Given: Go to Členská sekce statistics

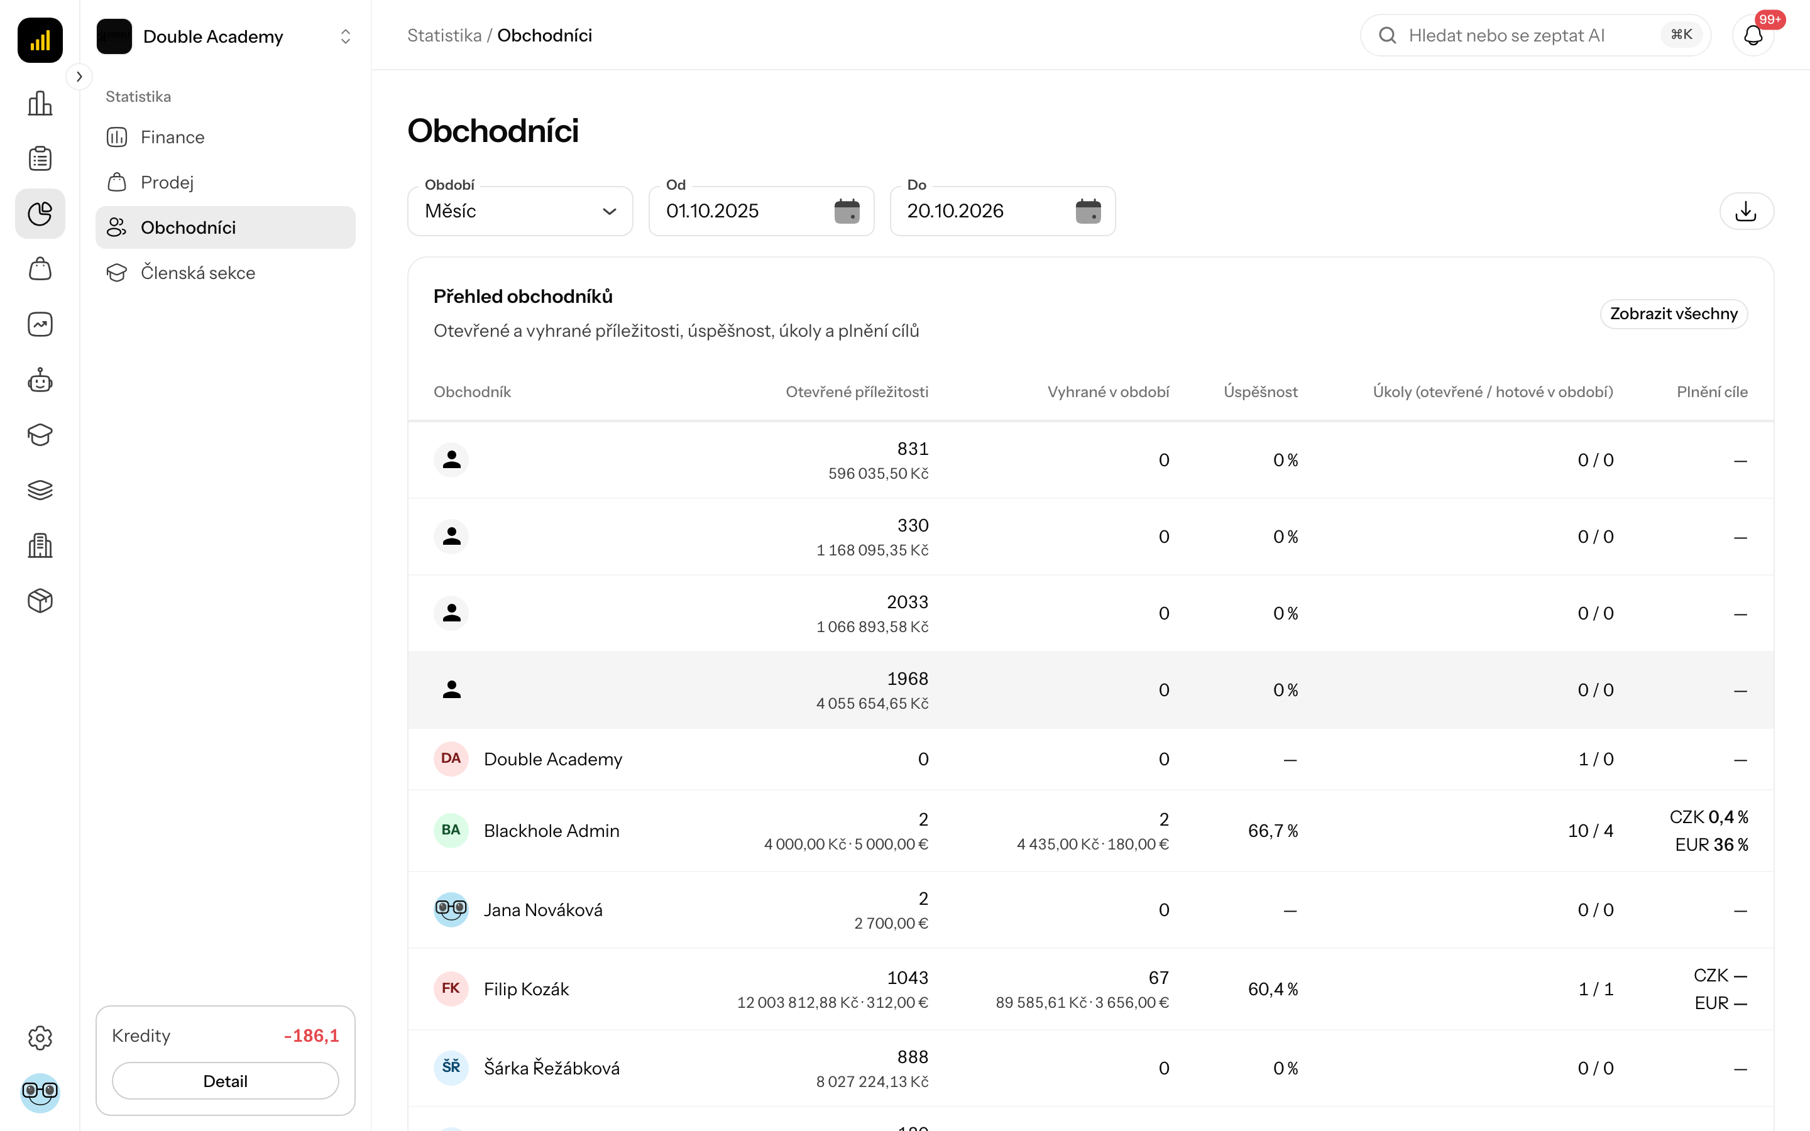Looking at the screenshot, I should coord(225,272).
